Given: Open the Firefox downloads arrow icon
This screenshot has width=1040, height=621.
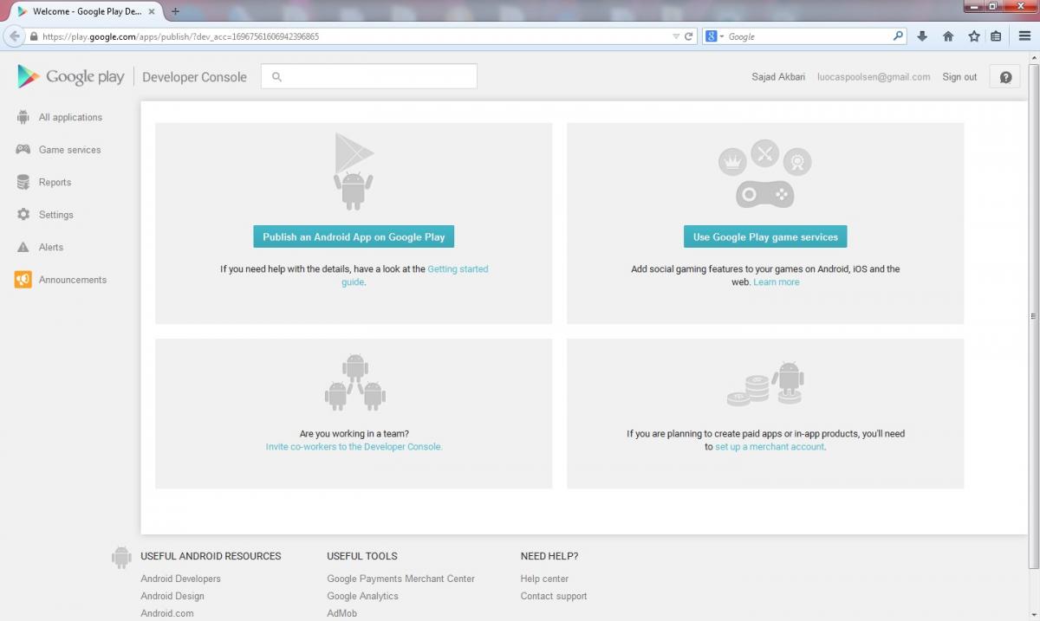Looking at the screenshot, I should (x=922, y=36).
